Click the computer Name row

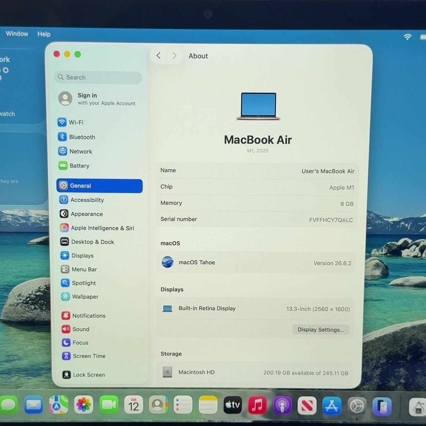coord(257,171)
